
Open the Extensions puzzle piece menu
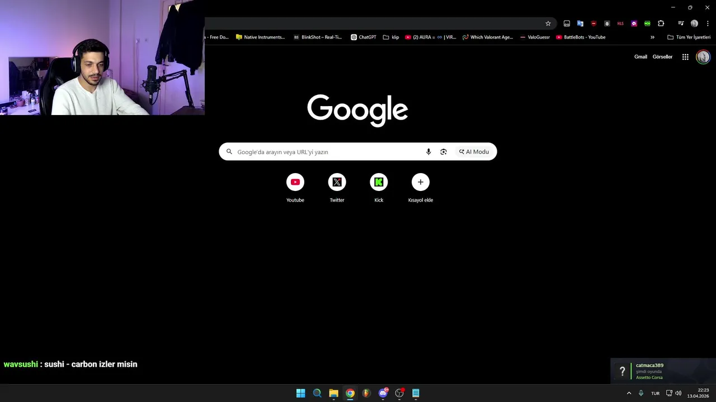coord(661,23)
